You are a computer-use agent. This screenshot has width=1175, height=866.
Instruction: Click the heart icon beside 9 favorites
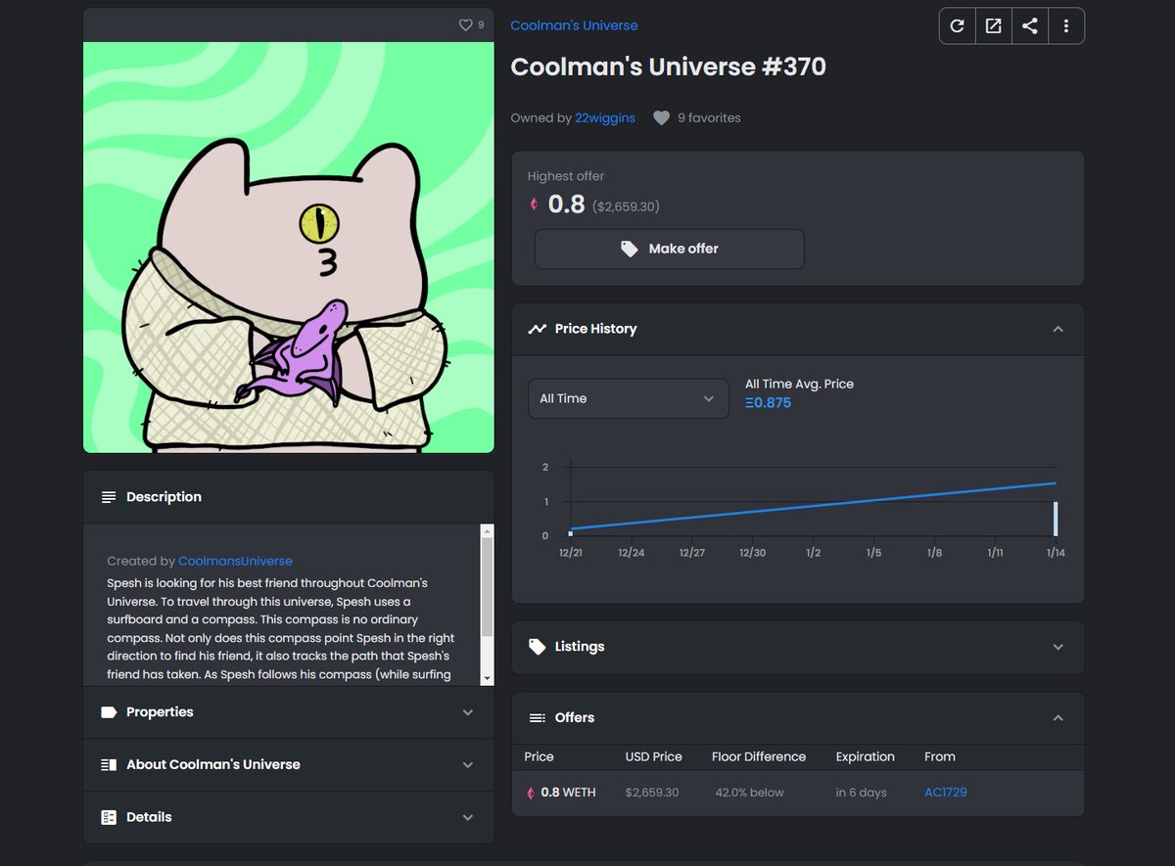click(x=662, y=117)
